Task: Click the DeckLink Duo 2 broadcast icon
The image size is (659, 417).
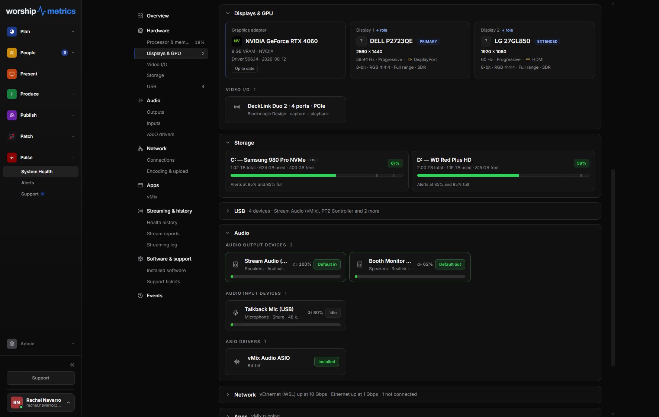Action: pyautogui.click(x=237, y=107)
